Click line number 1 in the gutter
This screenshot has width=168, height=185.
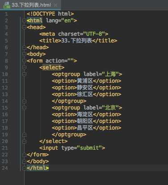(x=6, y=14)
